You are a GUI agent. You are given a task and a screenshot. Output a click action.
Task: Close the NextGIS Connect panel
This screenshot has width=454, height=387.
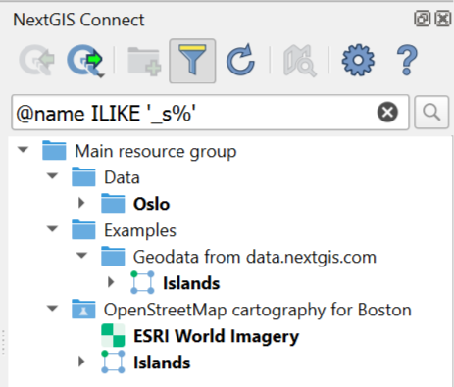[443, 19]
